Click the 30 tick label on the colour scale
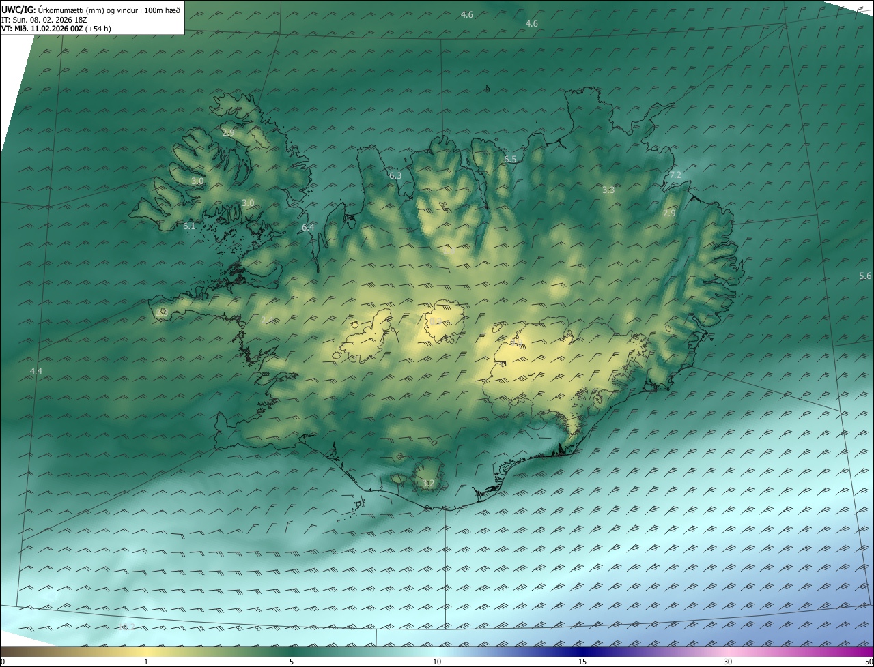 [728, 662]
